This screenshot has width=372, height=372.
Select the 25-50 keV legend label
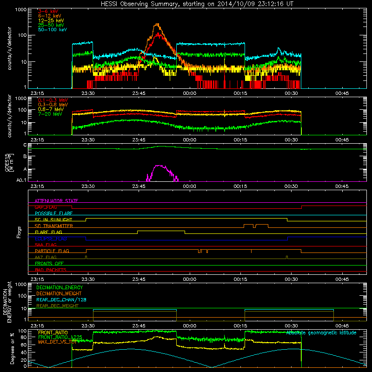[51, 25]
